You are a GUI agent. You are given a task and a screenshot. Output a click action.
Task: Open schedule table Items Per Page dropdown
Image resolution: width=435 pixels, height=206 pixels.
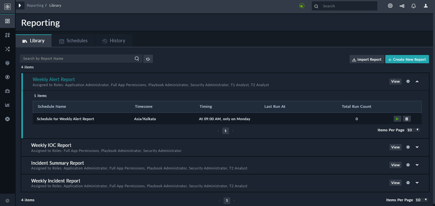[413, 130]
